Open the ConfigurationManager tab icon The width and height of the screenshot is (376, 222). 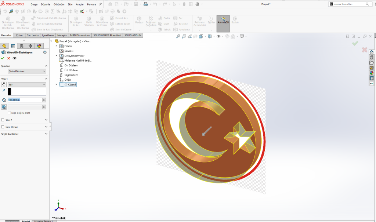22,46
